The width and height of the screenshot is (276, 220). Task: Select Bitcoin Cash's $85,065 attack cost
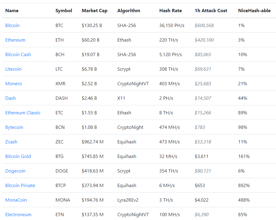point(203,55)
